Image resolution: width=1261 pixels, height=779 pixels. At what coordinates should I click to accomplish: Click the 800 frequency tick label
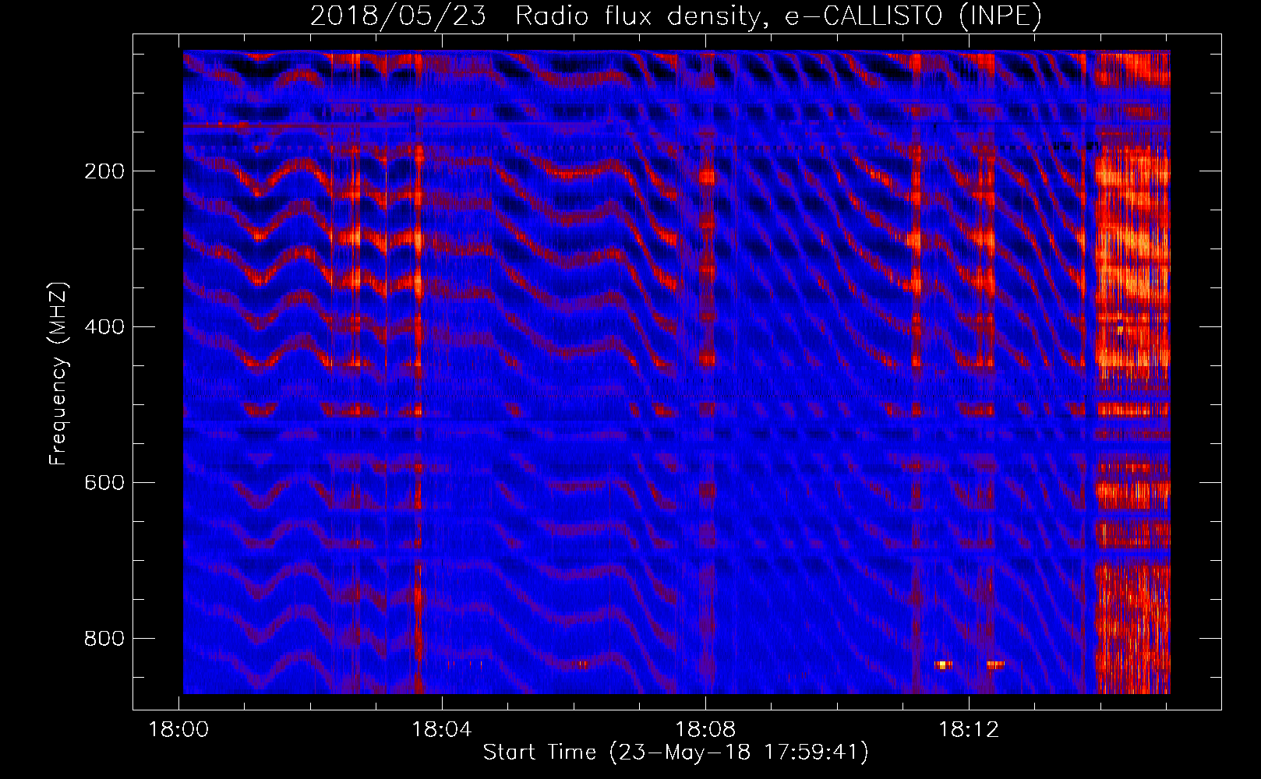click(104, 638)
